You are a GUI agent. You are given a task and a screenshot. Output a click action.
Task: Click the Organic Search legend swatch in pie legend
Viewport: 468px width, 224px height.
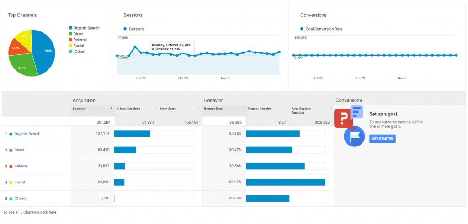pyautogui.click(x=70, y=28)
